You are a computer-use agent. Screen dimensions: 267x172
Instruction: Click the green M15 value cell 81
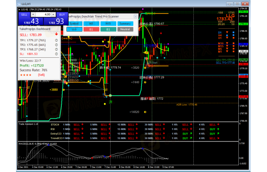(x=108, y=29)
